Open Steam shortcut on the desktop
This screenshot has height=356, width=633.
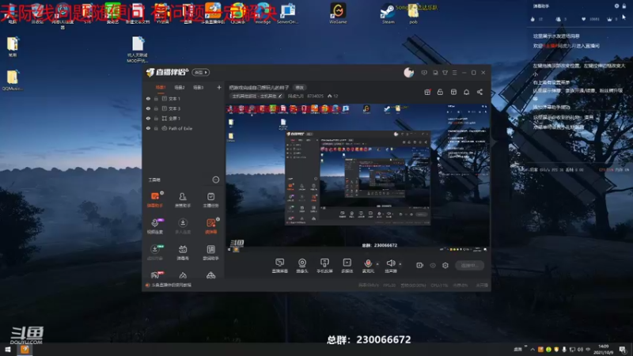tap(388, 13)
